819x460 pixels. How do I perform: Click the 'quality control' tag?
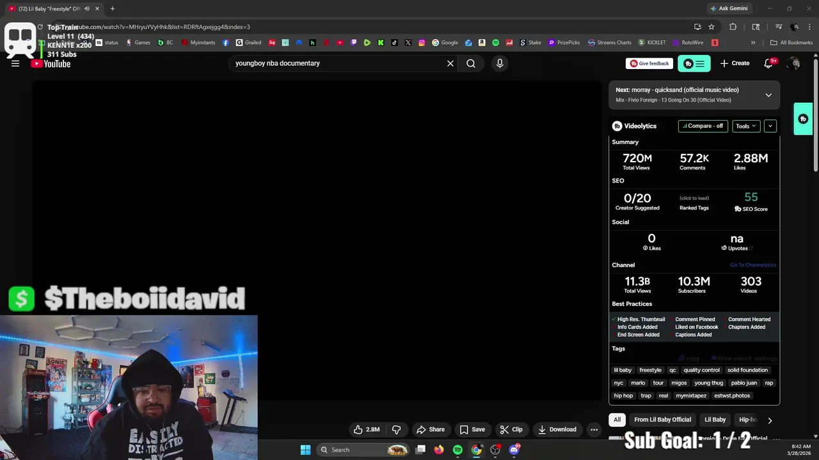pyautogui.click(x=701, y=370)
